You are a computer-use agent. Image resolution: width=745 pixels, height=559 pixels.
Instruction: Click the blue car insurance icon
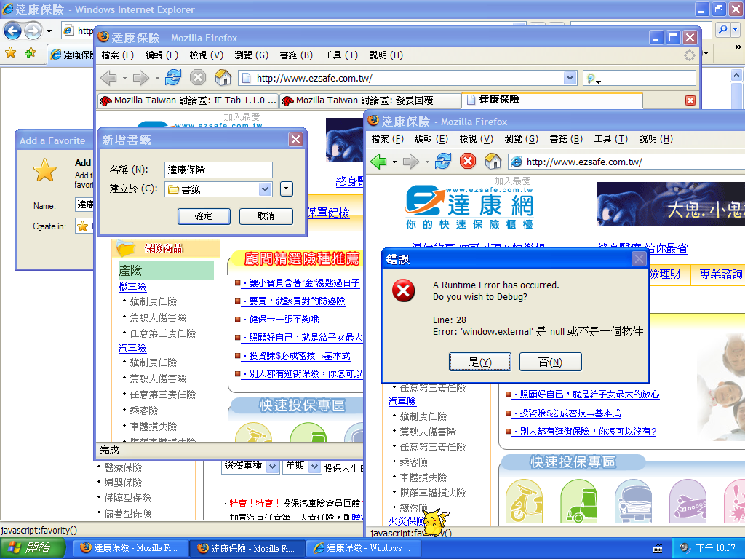[633, 501]
